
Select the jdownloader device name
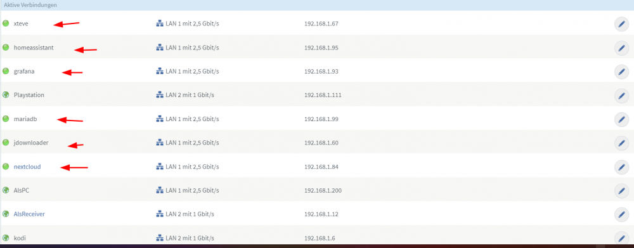[31, 143]
